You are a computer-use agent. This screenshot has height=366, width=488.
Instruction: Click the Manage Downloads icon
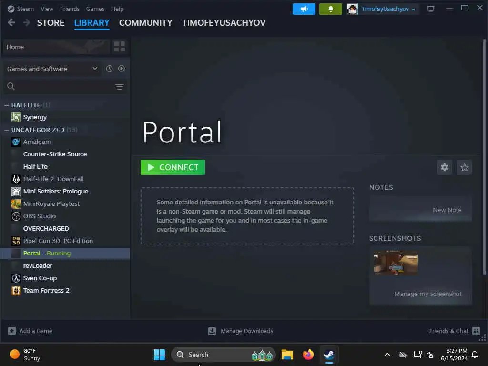click(x=212, y=331)
